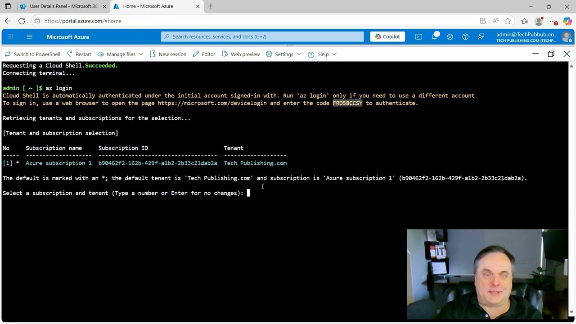The width and height of the screenshot is (576, 324).
Task: Restart the Cloud Shell
Action: pyautogui.click(x=79, y=54)
